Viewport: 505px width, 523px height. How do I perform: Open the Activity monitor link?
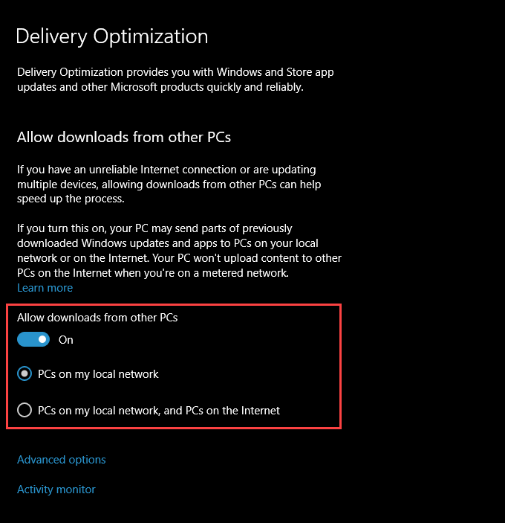(x=56, y=489)
